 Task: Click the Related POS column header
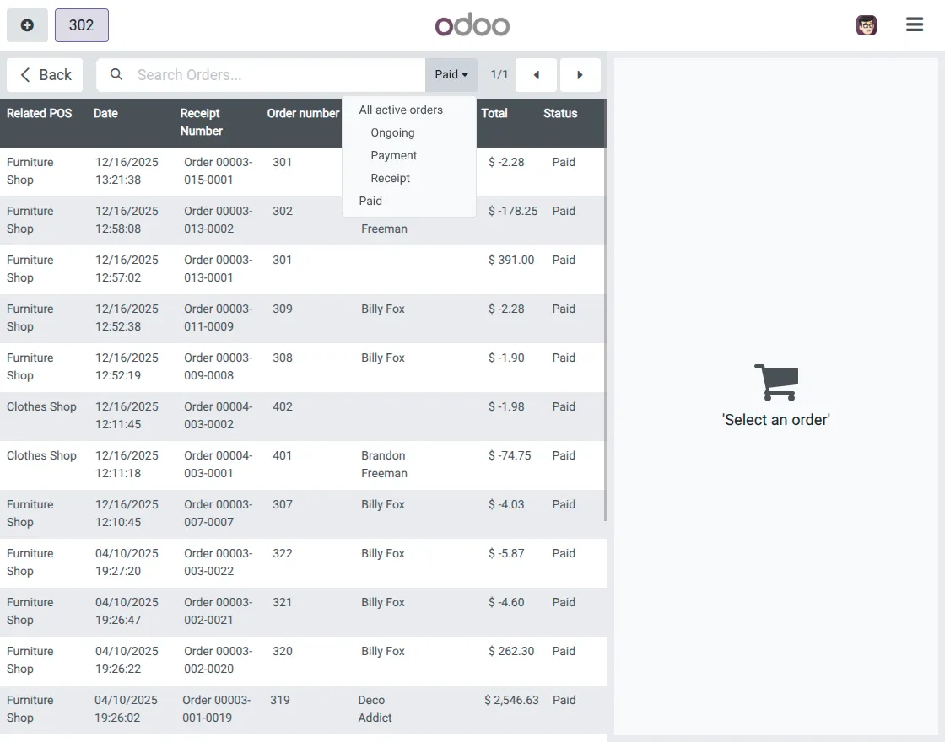[39, 113]
